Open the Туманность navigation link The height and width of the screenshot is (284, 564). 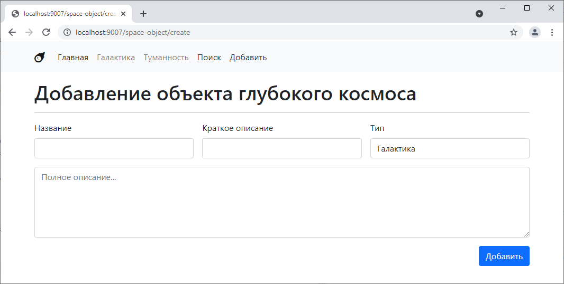166,58
